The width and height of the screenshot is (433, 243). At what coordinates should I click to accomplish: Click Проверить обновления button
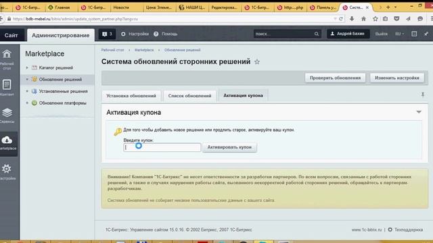(335, 78)
